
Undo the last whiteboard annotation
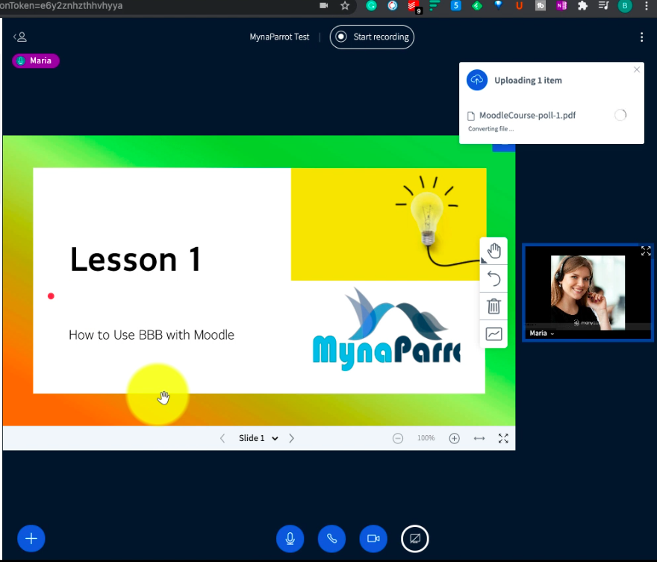click(x=494, y=278)
